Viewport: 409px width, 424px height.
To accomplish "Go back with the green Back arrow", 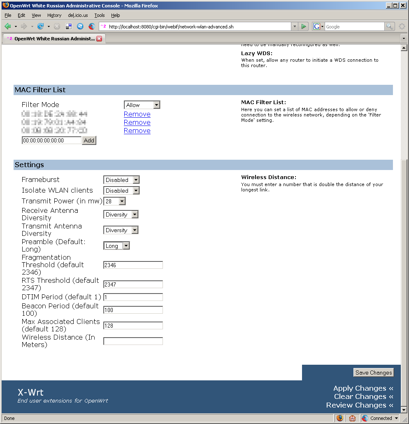I will tap(8, 26).
